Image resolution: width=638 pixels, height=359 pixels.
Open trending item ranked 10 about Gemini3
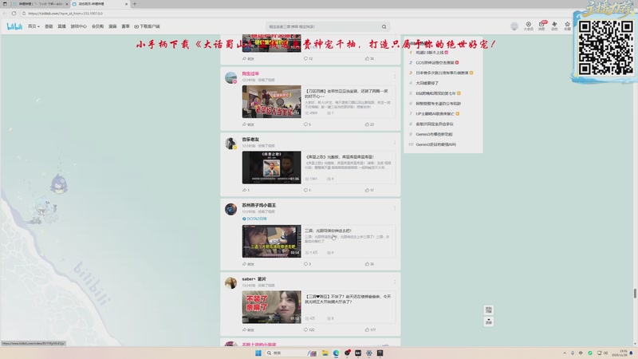coord(435,144)
